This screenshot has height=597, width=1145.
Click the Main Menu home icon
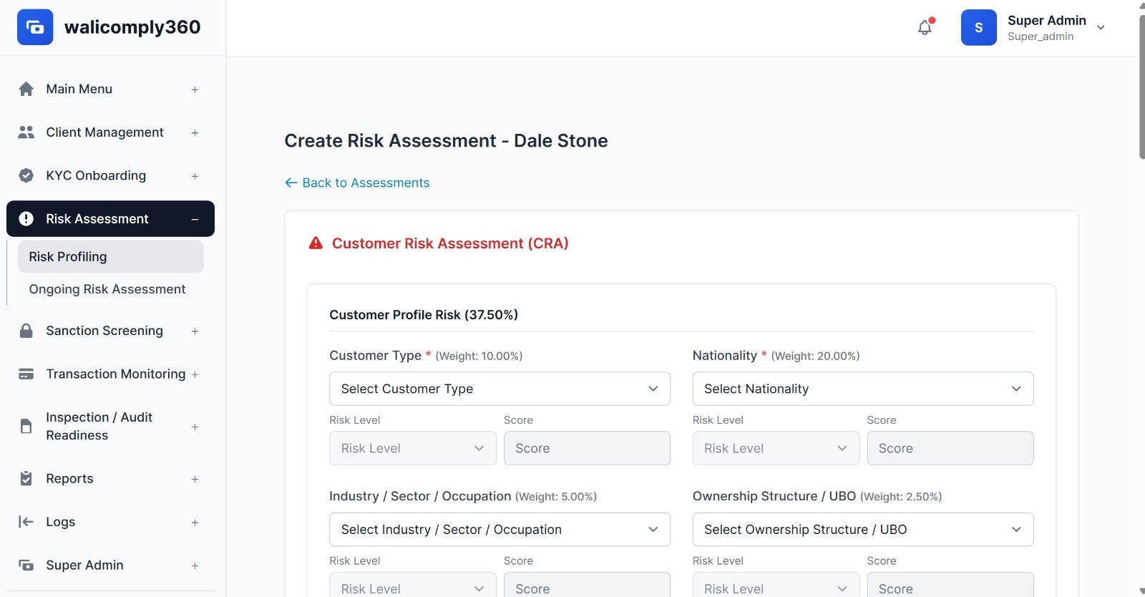[x=26, y=89]
